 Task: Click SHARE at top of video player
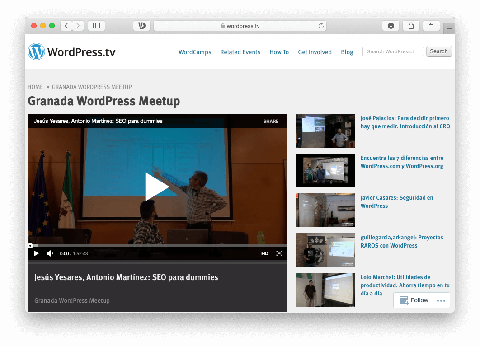pos(271,121)
